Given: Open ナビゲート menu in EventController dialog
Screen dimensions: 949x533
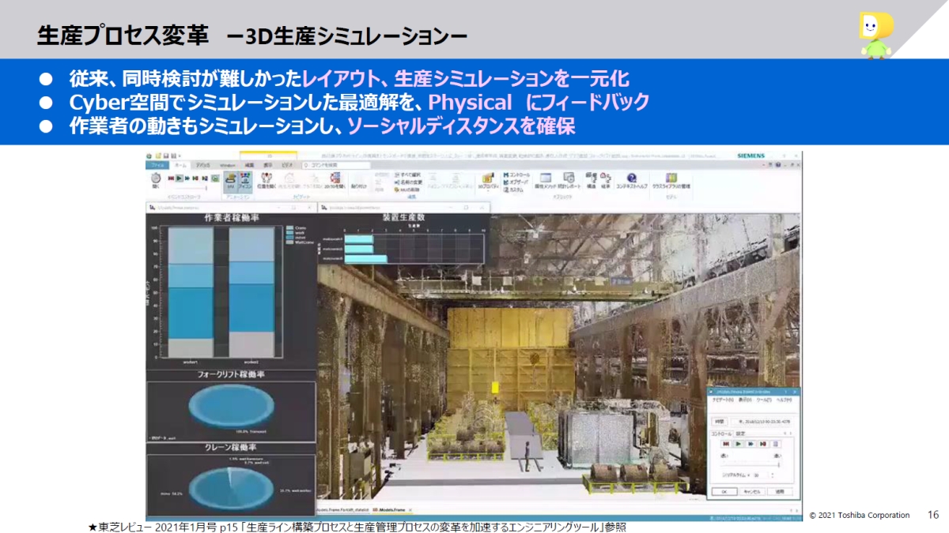Looking at the screenshot, I should (x=723, y=400).
